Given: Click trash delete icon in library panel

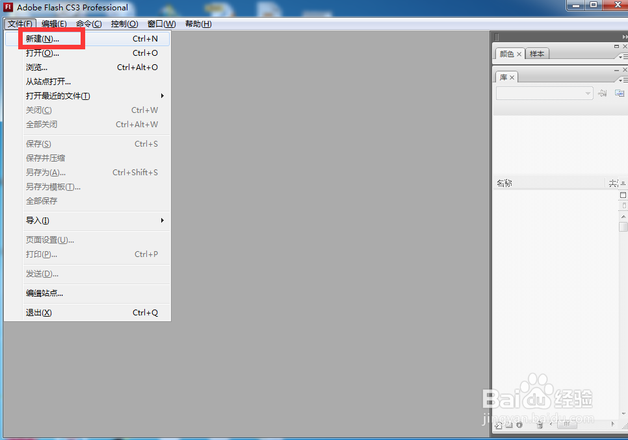Looking at the screenshot, I should point(540,425).
